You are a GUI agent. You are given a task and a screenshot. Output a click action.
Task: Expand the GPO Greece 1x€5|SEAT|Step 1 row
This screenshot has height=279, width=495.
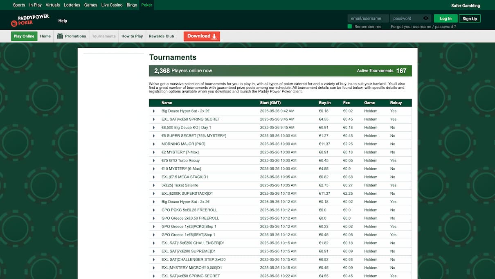[x=154, y=235]
